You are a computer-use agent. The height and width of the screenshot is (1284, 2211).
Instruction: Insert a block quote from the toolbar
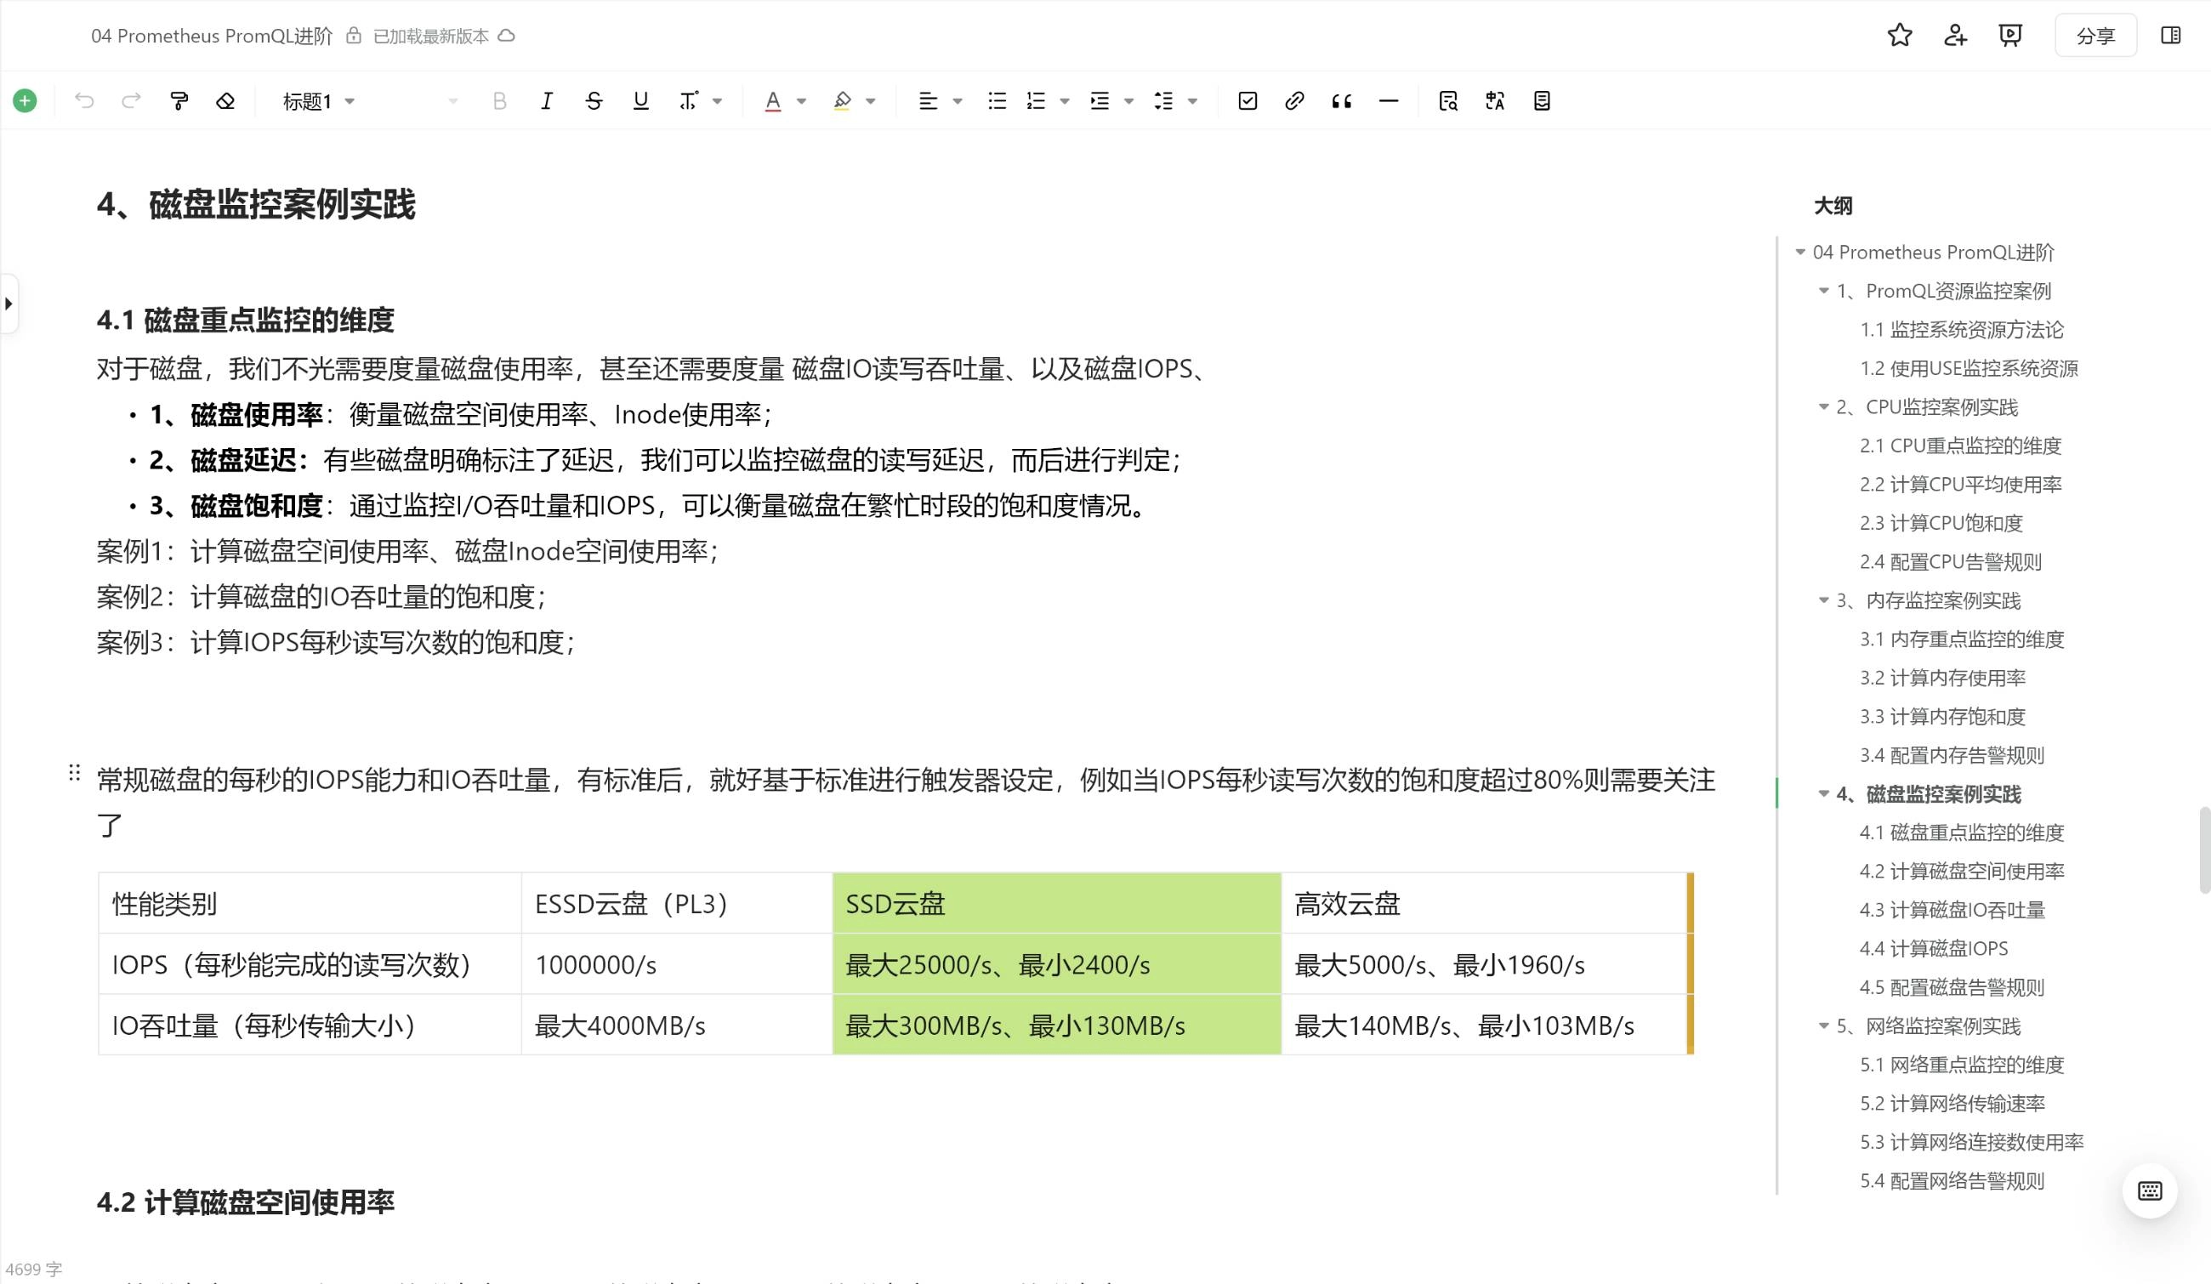(x=1342, y=100)
